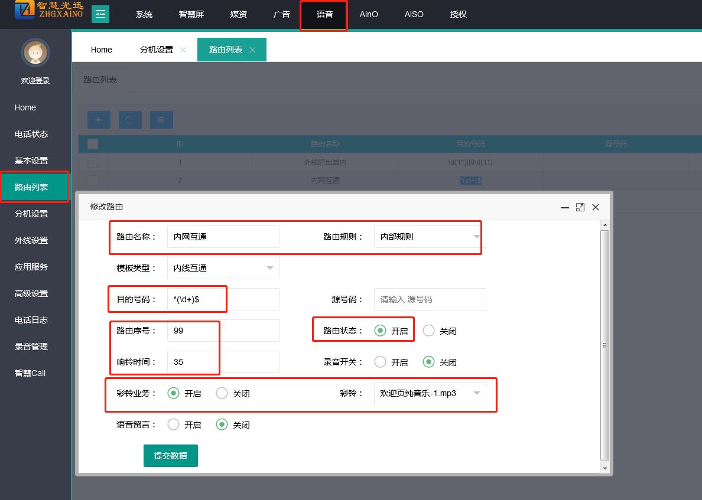Click the user avatar icon
The image size is (702, 500).
click(x=35, y=53)
